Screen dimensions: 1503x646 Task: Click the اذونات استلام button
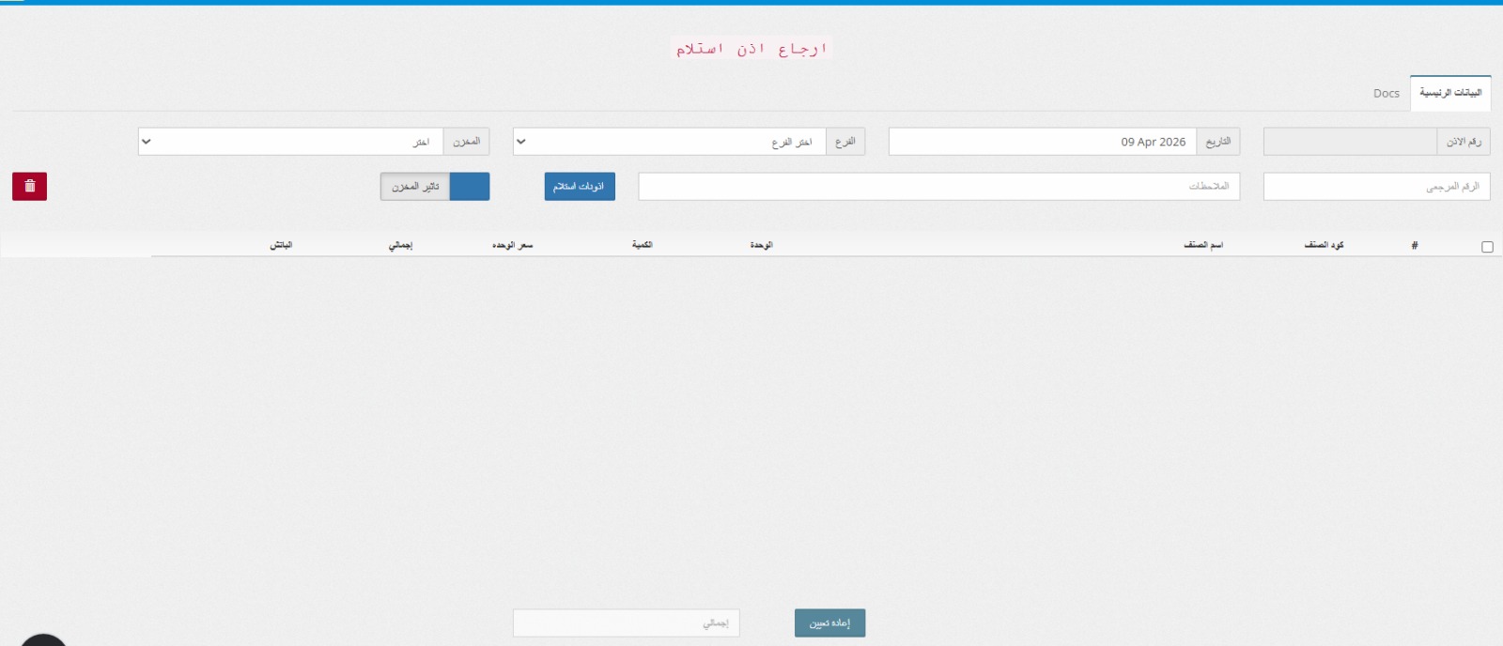coord(580,186)
